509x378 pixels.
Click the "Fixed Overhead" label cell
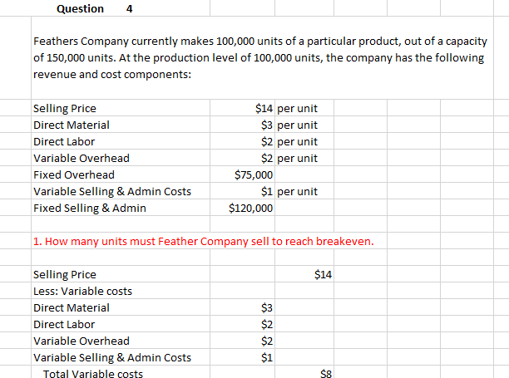click(73, 175)
